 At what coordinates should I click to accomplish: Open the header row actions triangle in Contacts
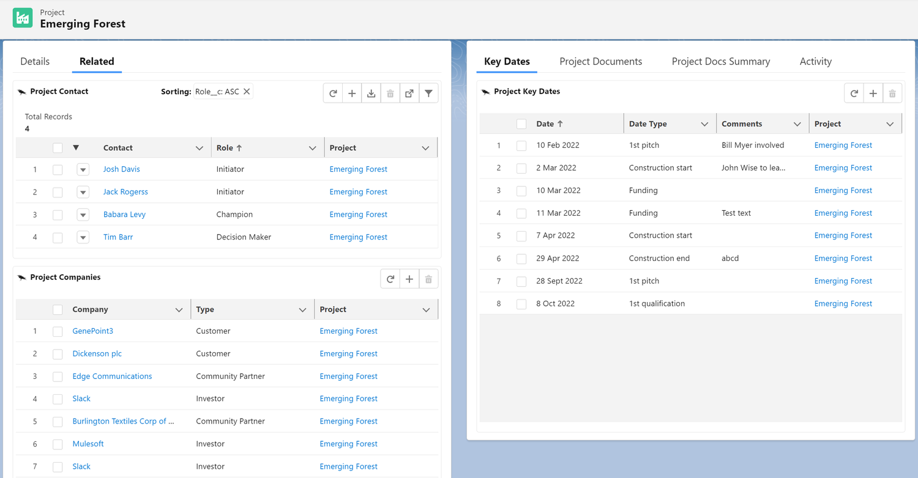(76, 148)
